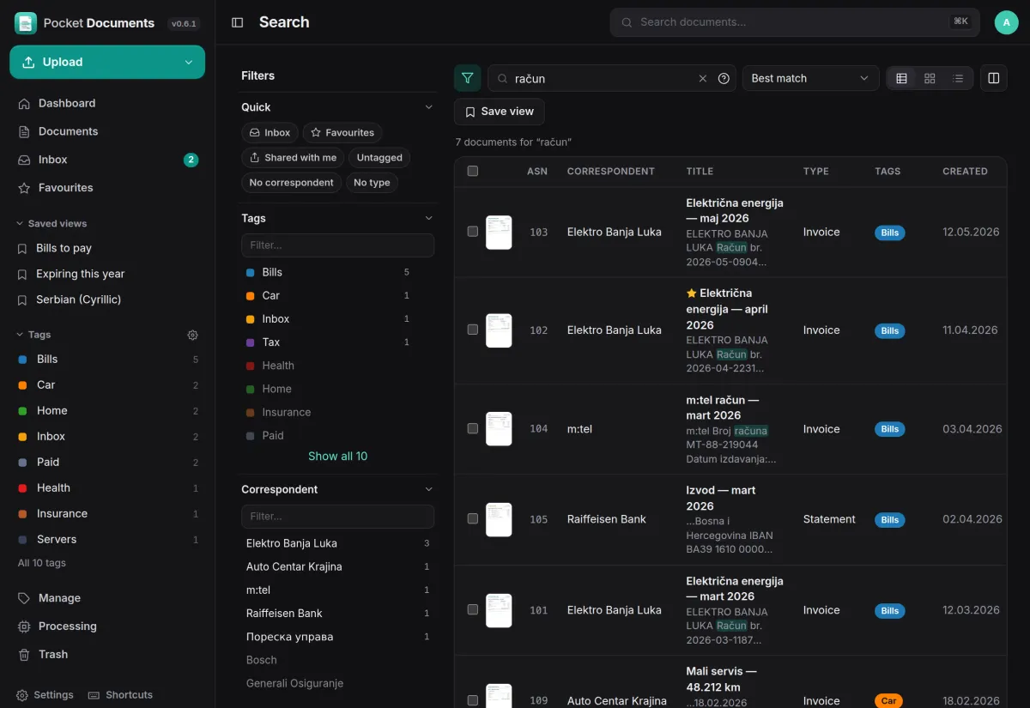Filter by correspondent Elektro Banja Luka
Image resolution: width=1030 pixels, height=708 pixels.
pos(337,543)
